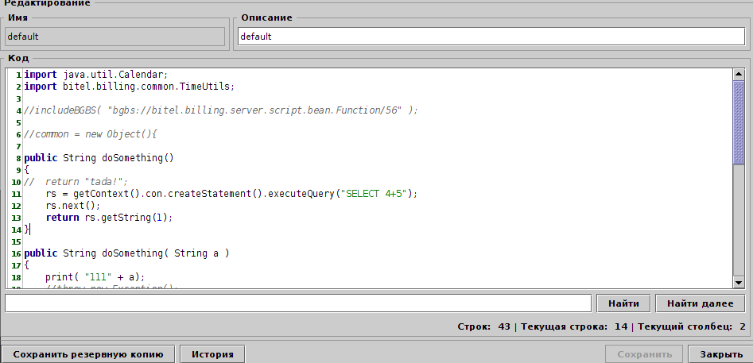
Task: Focus the search input beside Найти
Action: (298, 303)
